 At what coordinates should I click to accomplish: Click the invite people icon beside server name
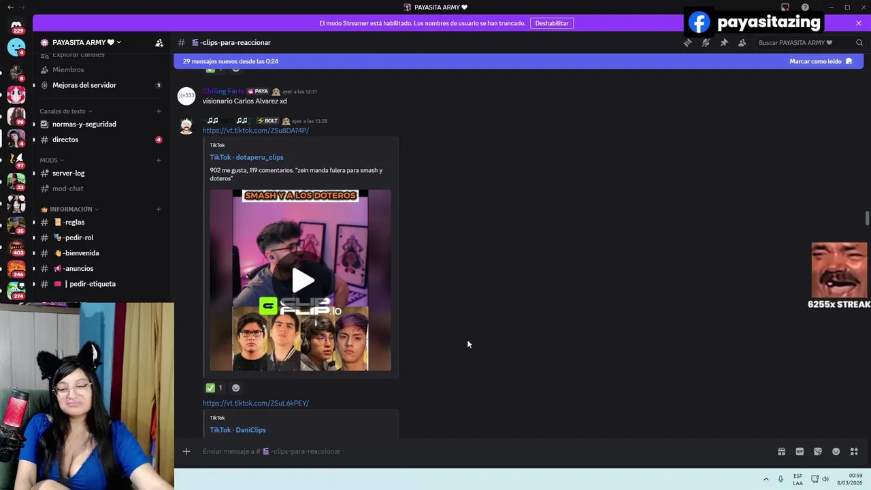159,42
